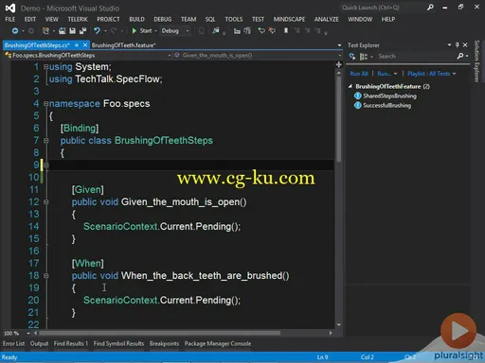
Task: Click the Step Over red arrow icon
Action: [x=272, y=30]
